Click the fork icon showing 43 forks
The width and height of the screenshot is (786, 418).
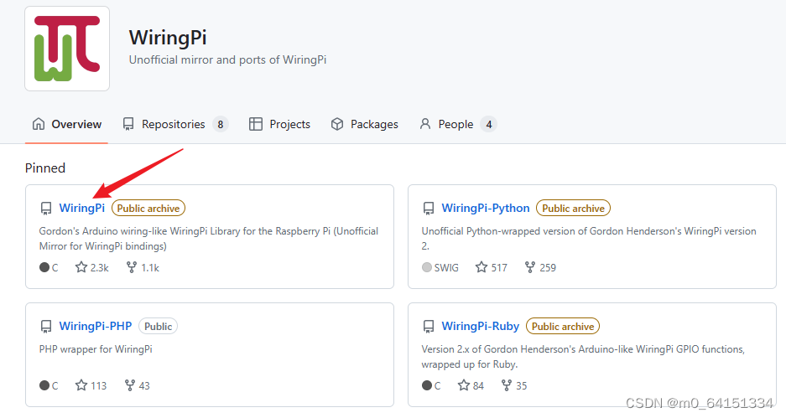130,385
